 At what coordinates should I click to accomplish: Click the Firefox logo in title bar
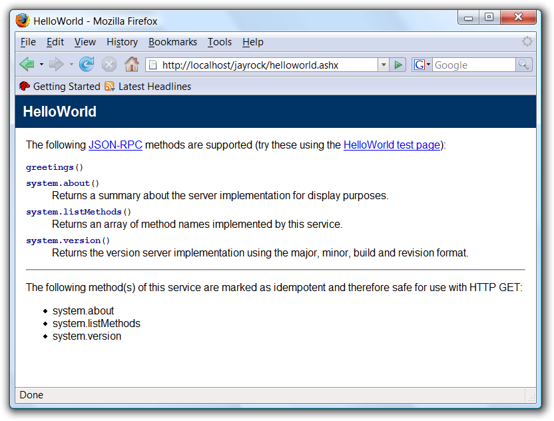click(x=22, y=21)
